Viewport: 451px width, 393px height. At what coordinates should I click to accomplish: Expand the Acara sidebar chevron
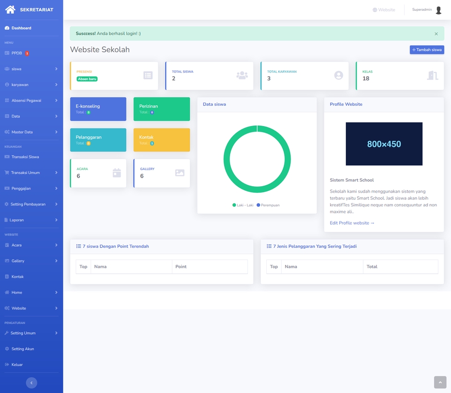[56, 245]
